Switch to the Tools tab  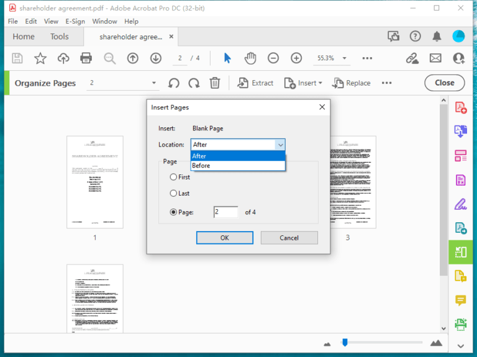[x=60, y=37]
